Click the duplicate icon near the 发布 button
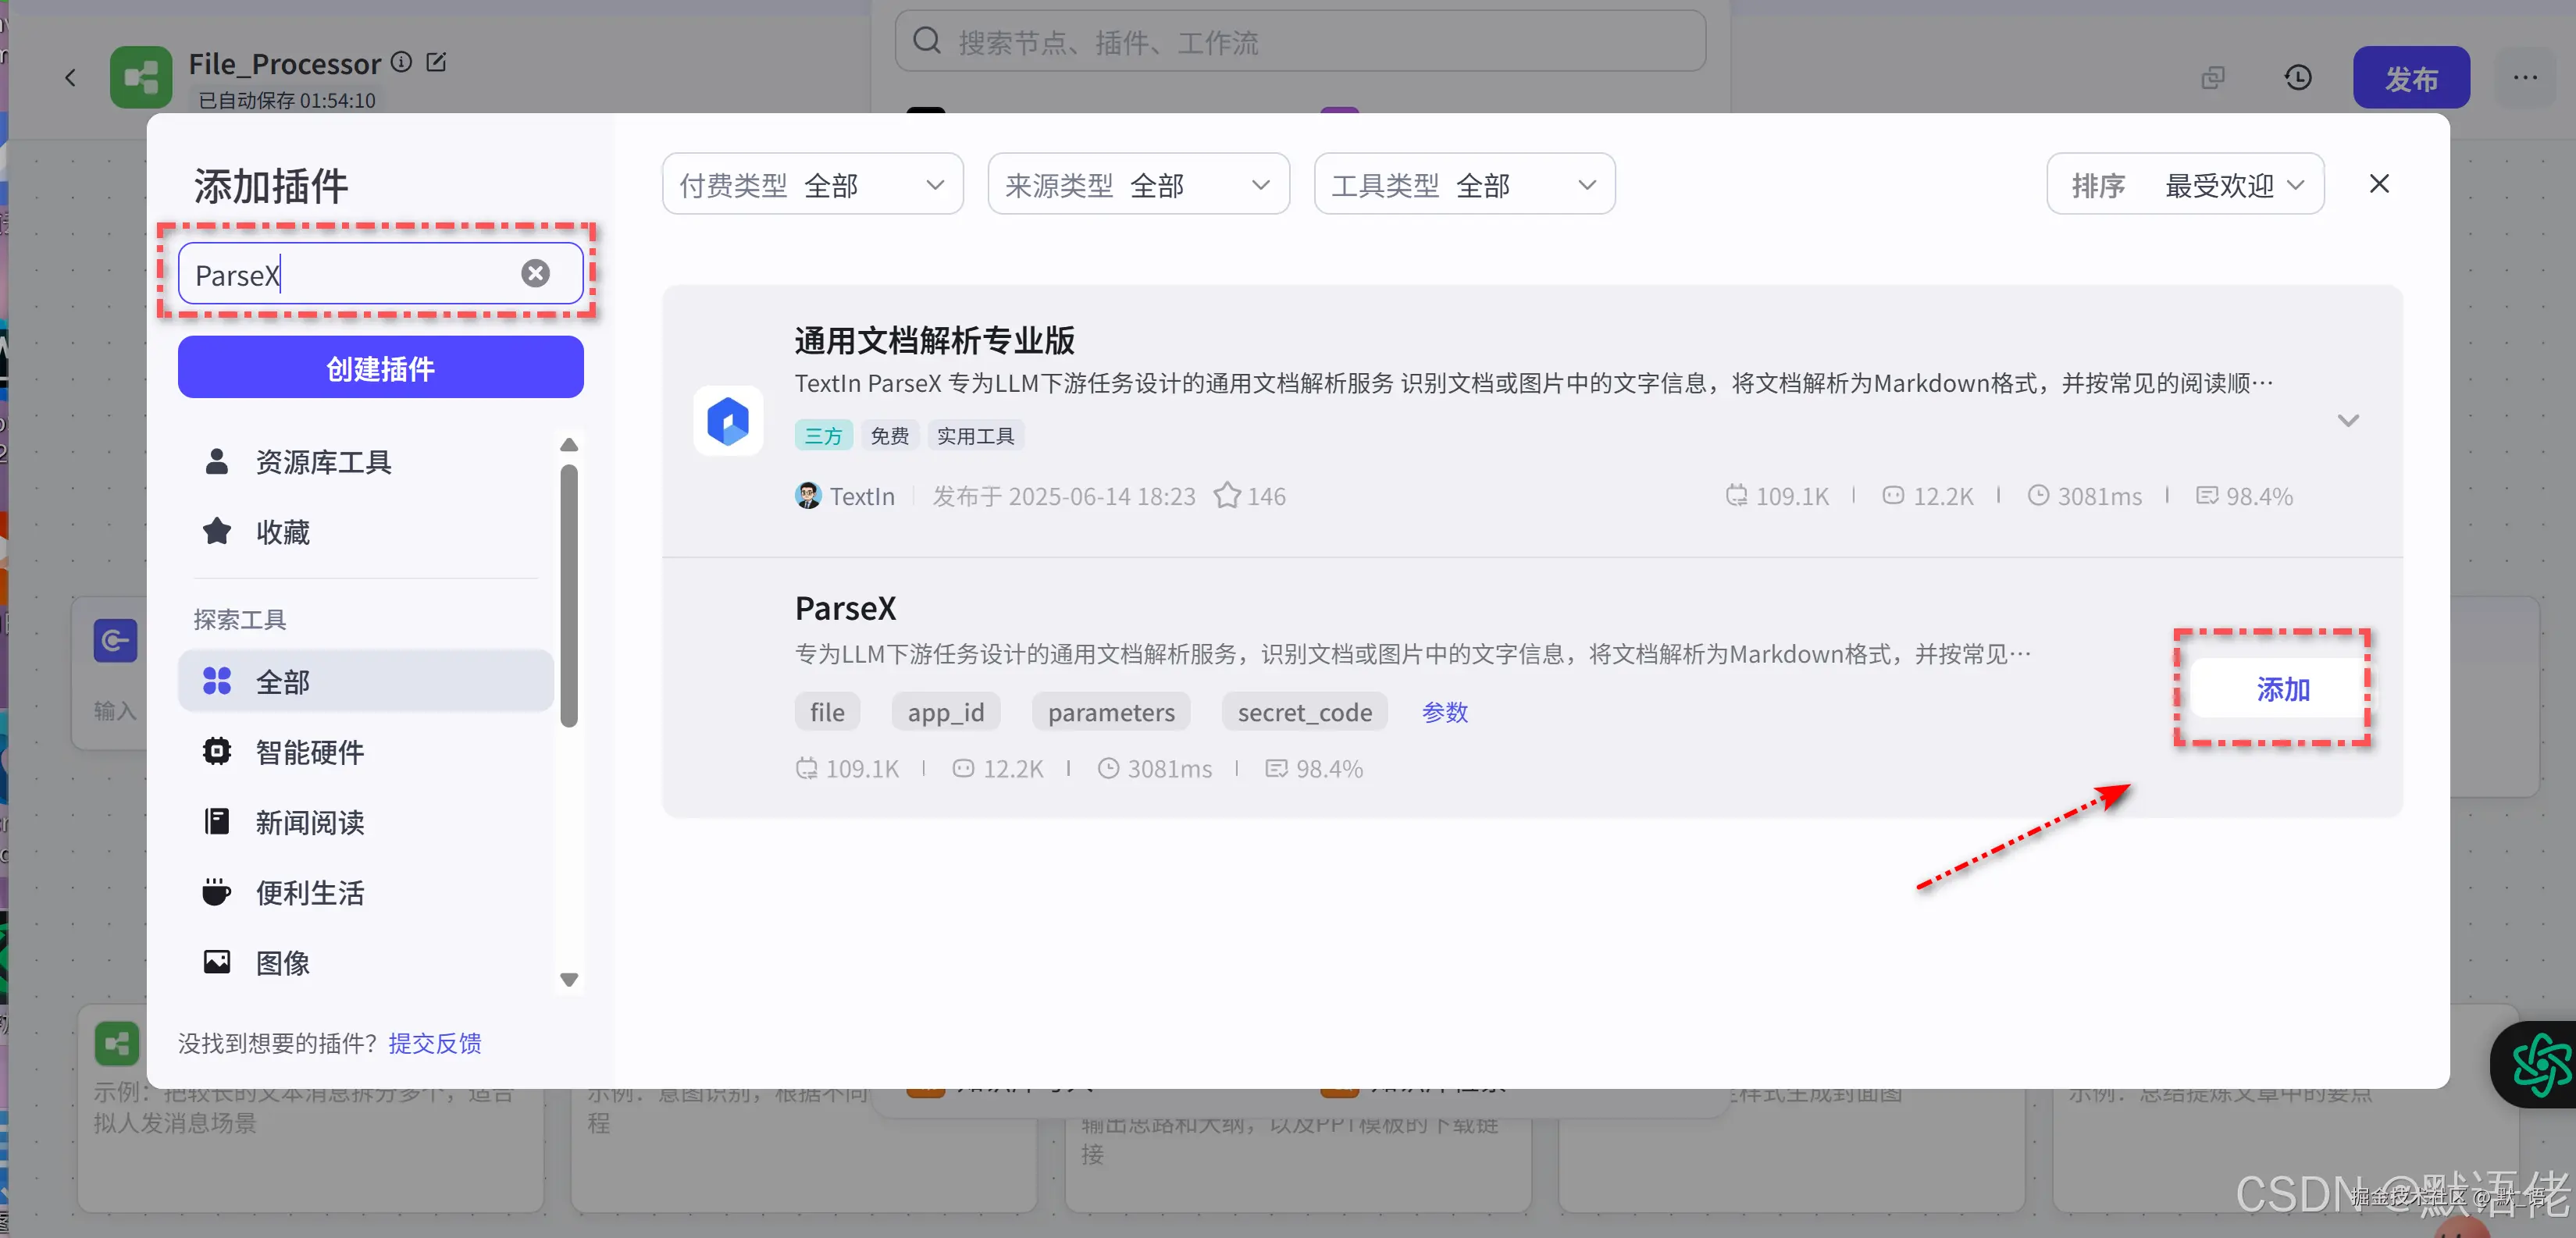 (2213, 77)
